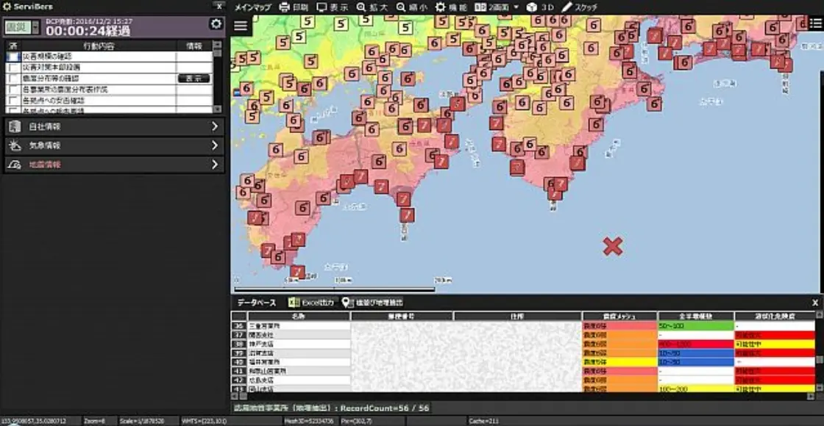Activate the sketch (スケッチ) pen tool
Screen dimensions: 824x426
(x=567, y=7)
